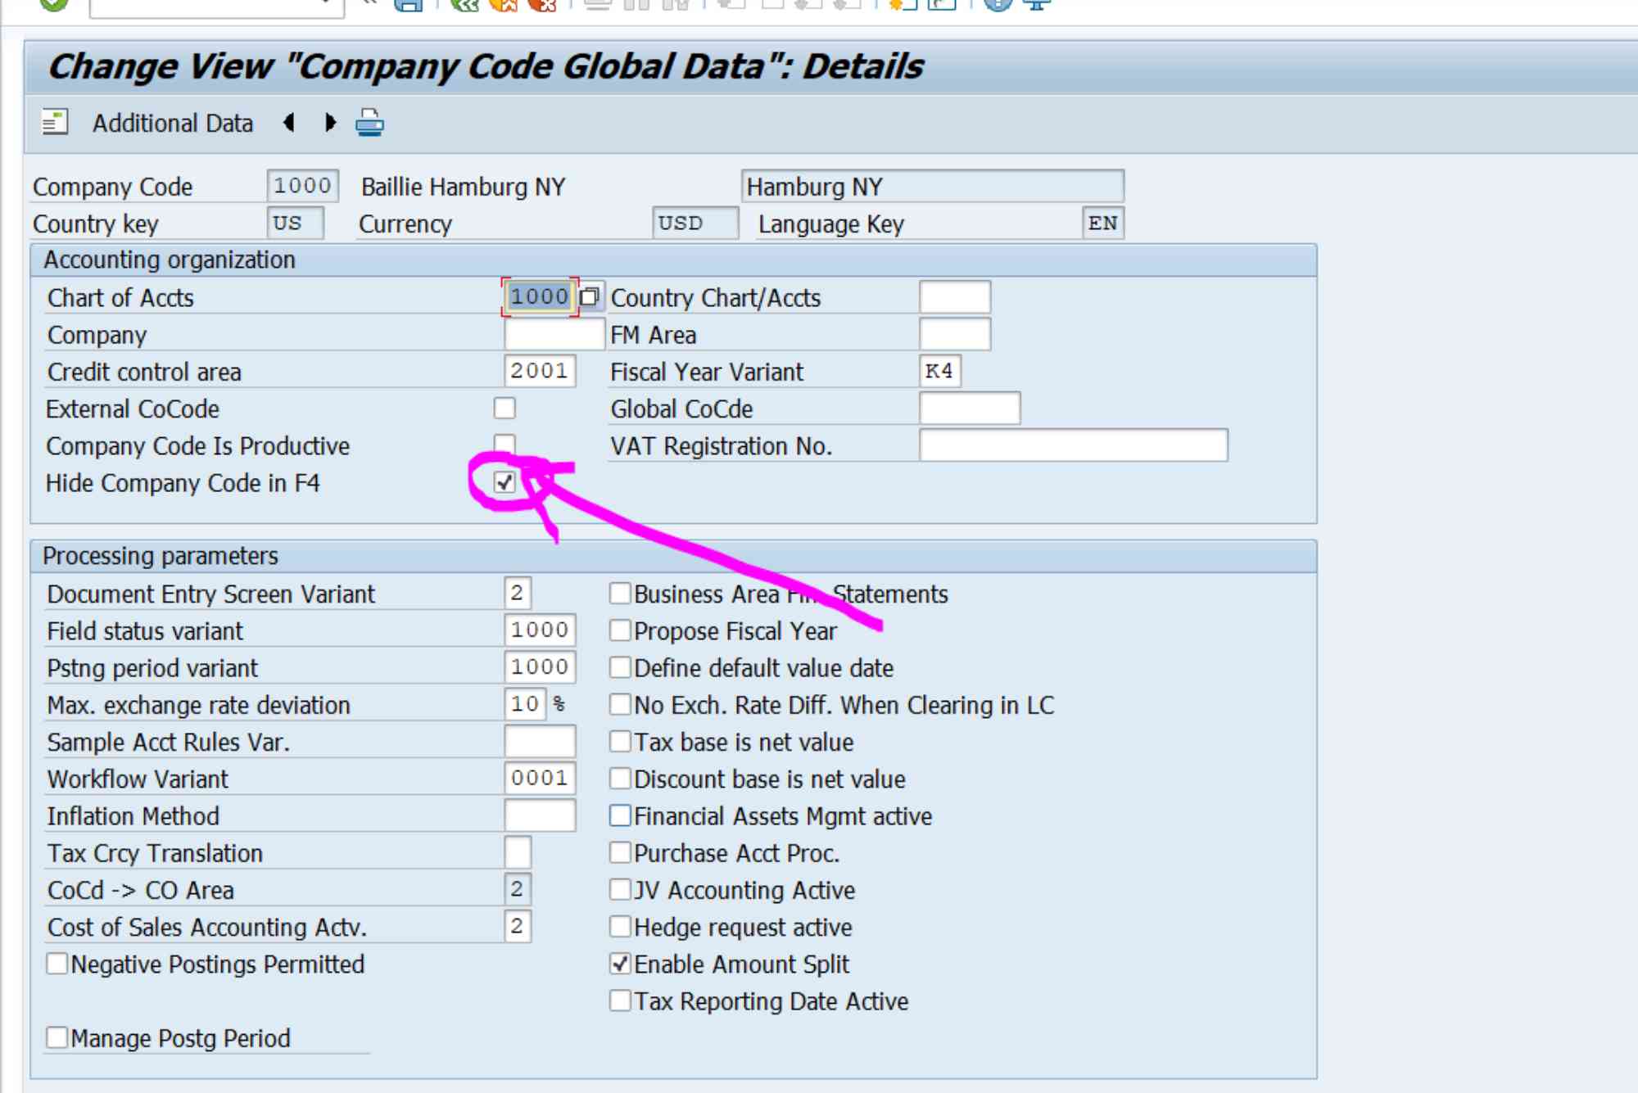Click the Global CoCde input field

970,408
